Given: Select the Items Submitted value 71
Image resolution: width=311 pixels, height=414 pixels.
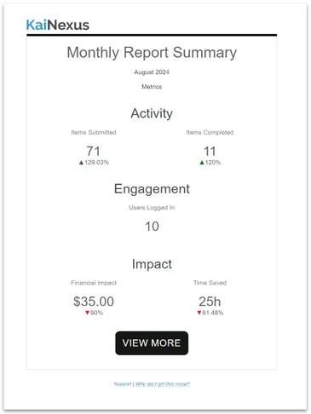Looking at the screenshot, I should point(94,151).
